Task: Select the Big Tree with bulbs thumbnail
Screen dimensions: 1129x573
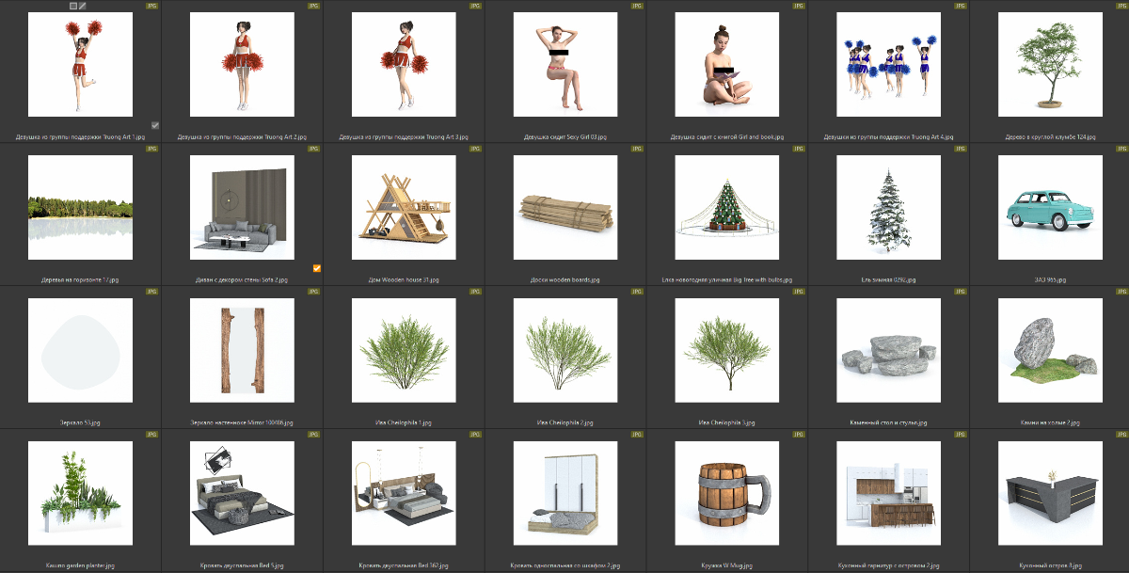Action: [727, 208]
